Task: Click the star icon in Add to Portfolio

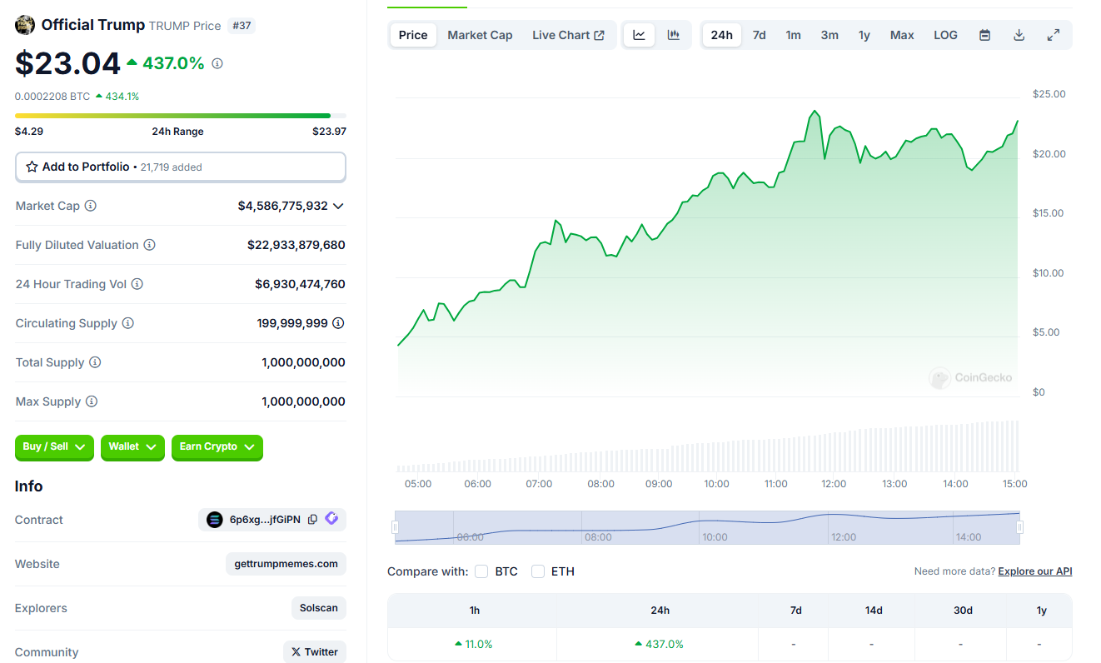Action: tap(32, 167)
